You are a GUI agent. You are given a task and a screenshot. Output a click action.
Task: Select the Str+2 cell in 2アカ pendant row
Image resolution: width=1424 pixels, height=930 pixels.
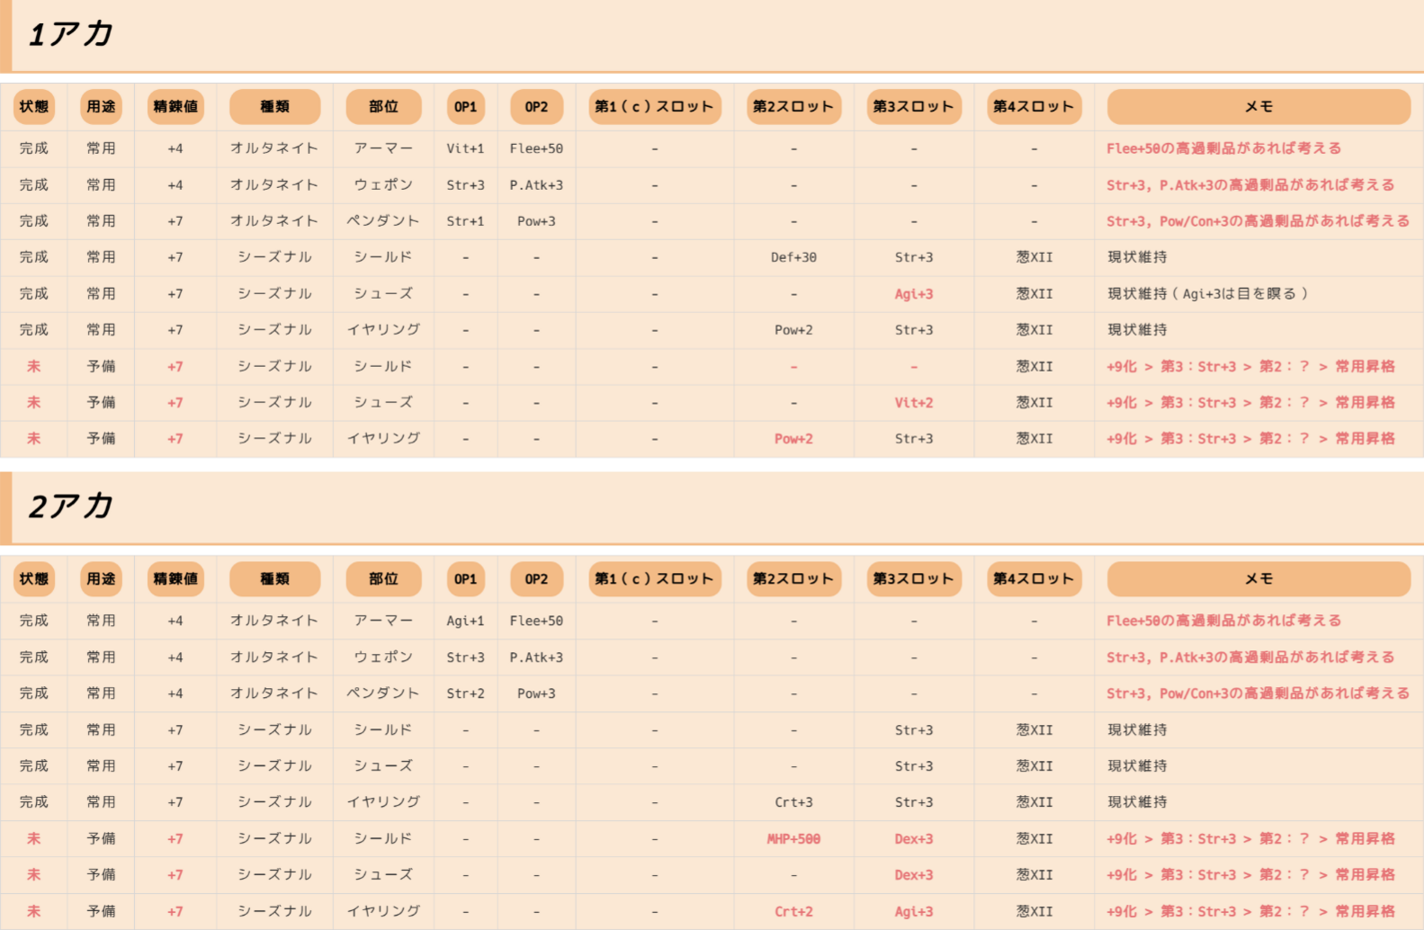coord(465,693)
